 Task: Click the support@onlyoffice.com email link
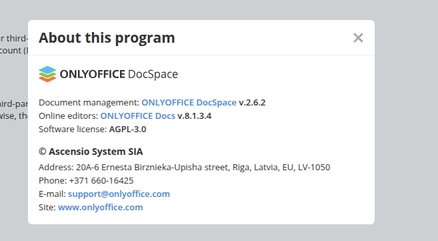tap(119, 194)
